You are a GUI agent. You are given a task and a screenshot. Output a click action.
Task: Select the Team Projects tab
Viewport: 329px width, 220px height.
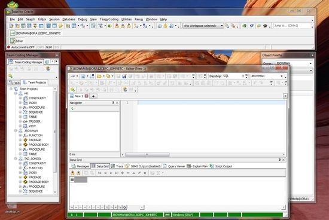[35, 82]
